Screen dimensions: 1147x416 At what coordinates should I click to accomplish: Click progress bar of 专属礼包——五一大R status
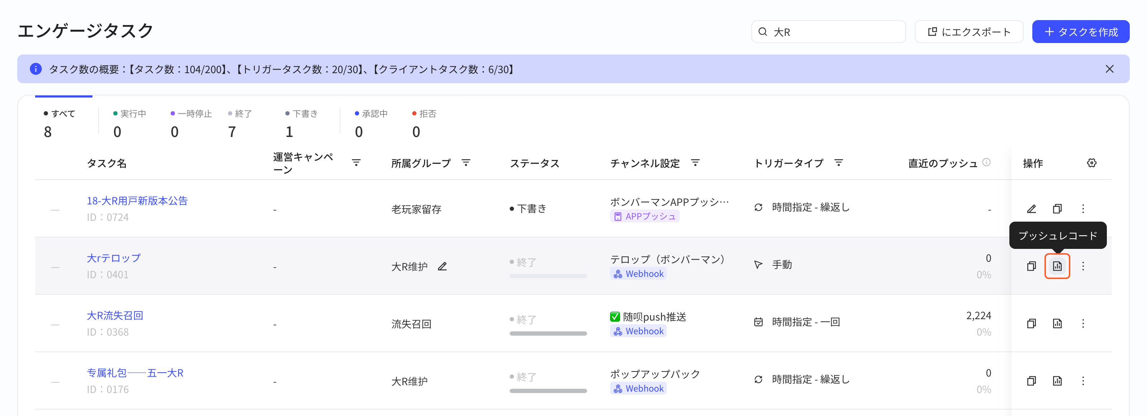[x=548, y=391]
